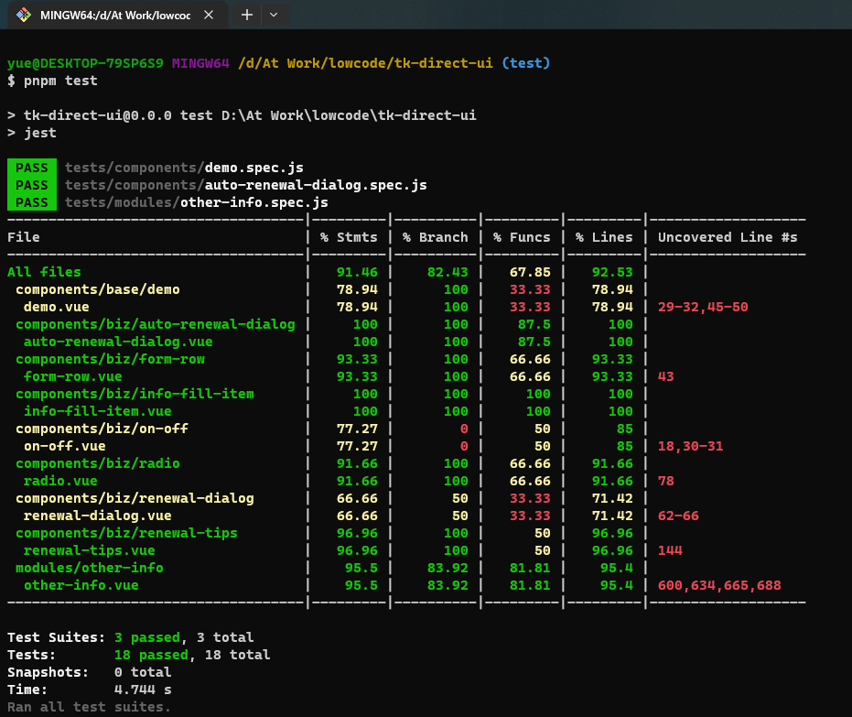Viewport: 852px width, 717px height.
Task: Click on-off.vue file row
Action: (65, 446)
